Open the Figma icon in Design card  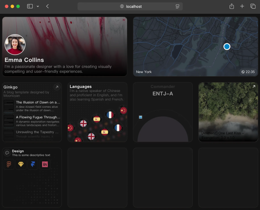tap(9, 164)
